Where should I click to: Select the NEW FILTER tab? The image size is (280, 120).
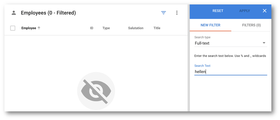210,25
